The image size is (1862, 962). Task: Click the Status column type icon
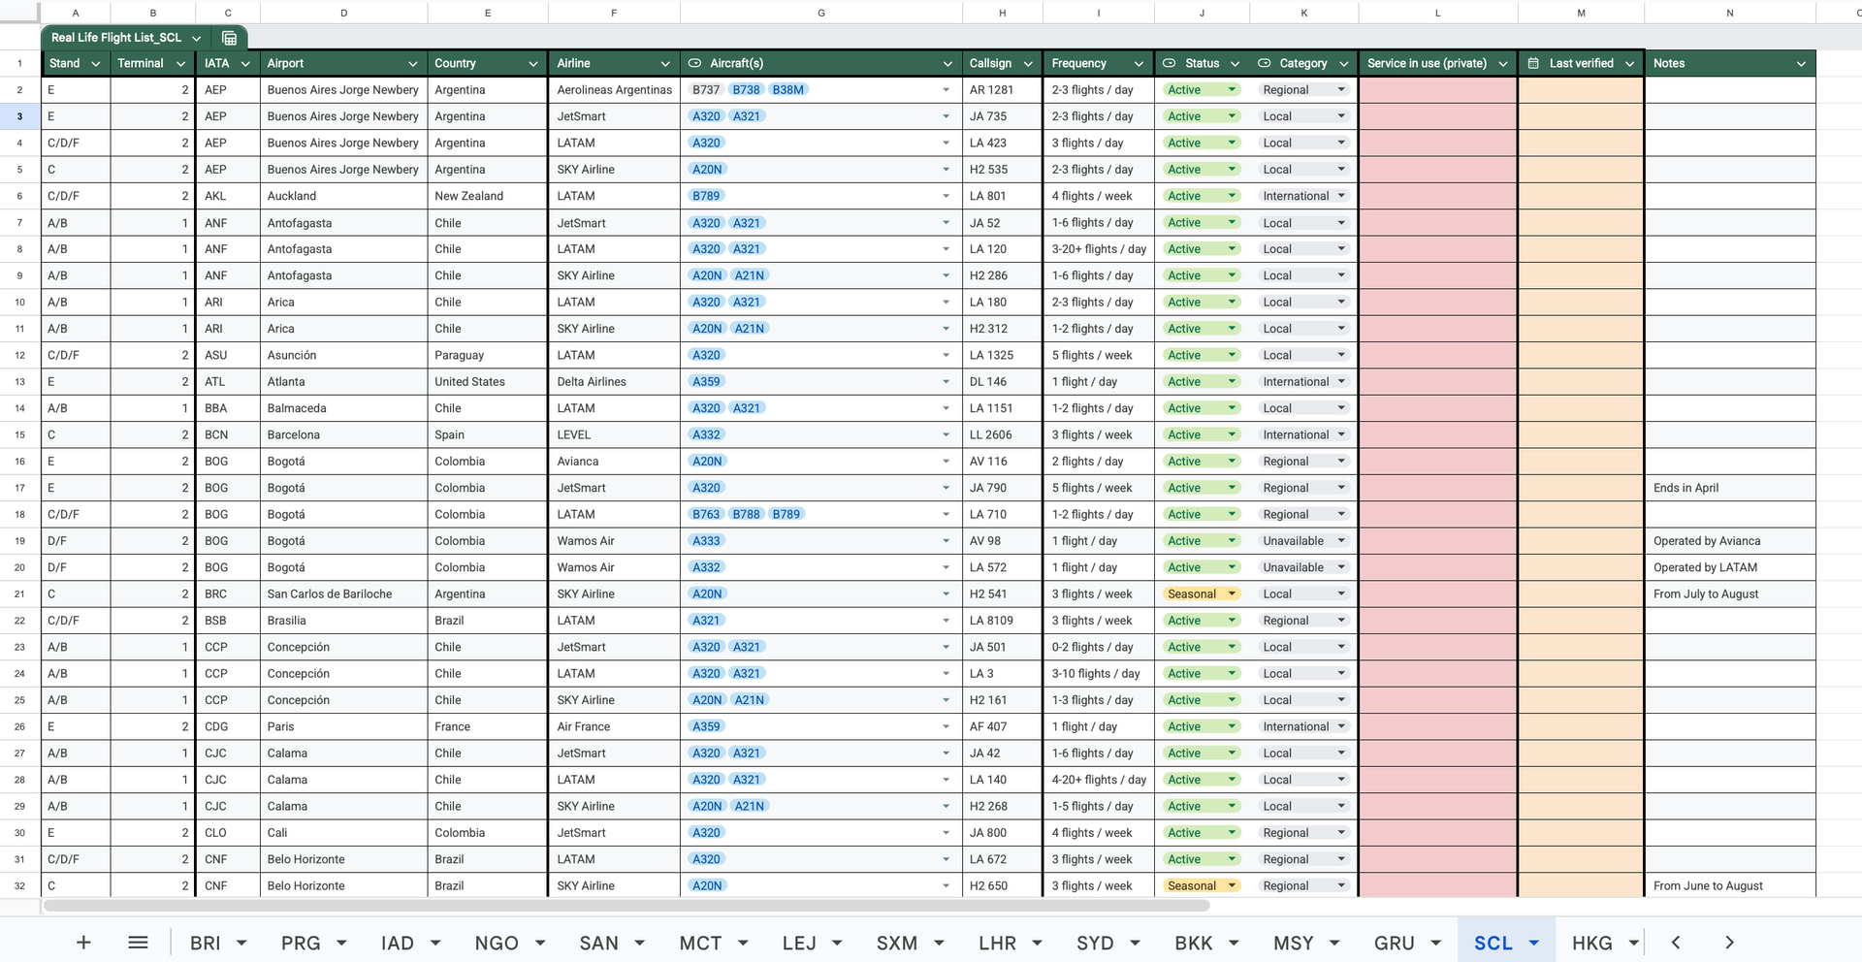(1169, 63)
